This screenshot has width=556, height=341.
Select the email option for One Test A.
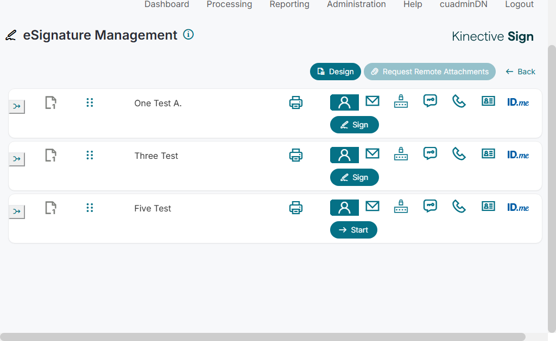(372, 101)
